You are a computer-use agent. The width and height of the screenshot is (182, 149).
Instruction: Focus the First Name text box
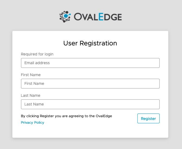[x=90, y=84]
